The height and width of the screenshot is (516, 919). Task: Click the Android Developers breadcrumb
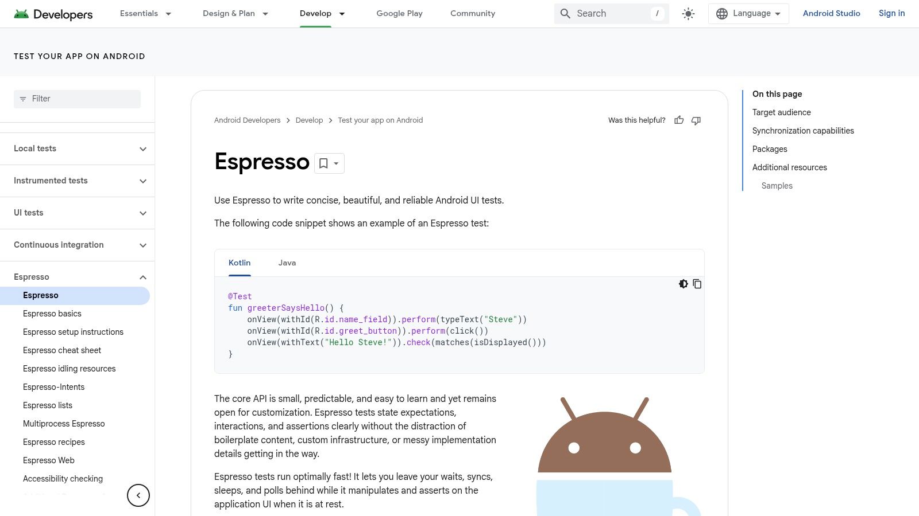pyautogui.click(x=248, y=120)
